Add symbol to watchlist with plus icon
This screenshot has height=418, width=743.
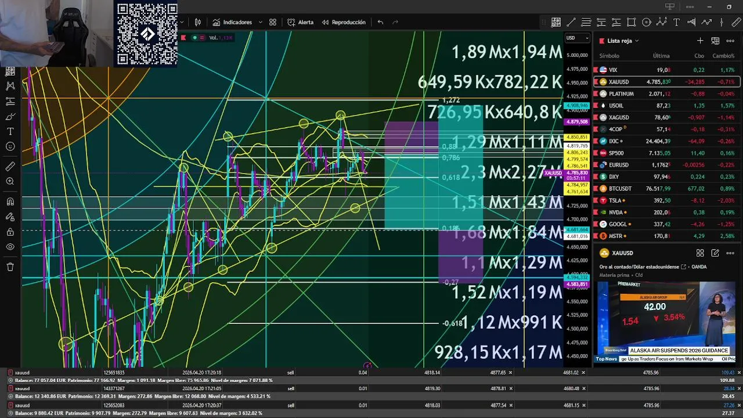click(x=700, y=41)
